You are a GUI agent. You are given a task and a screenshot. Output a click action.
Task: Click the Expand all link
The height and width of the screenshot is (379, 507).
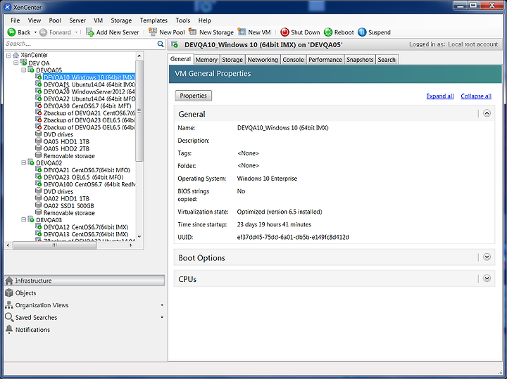click(440, 96)
